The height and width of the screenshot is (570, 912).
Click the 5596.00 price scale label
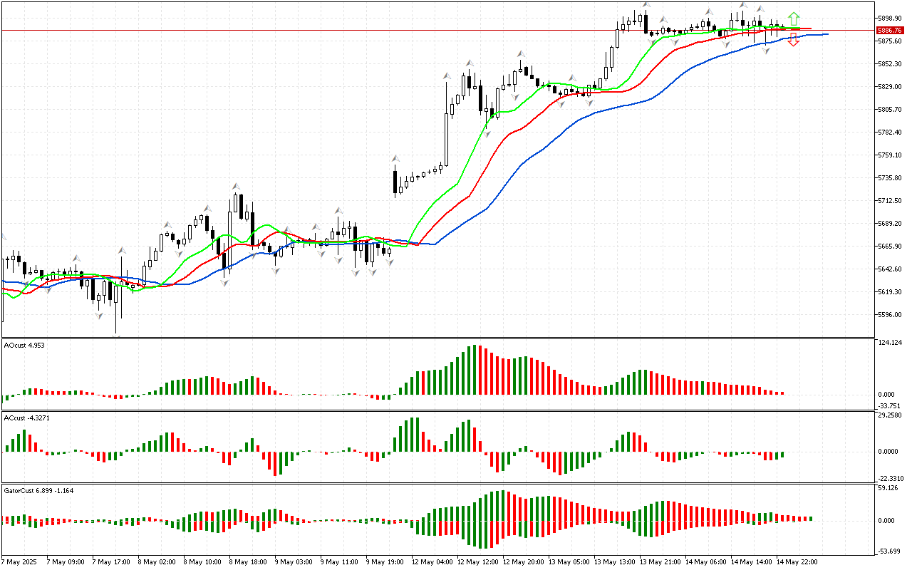(x=891, y=315)
